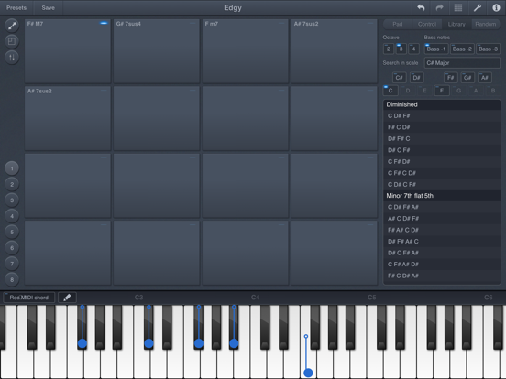Viewport: 506px width, 379px height.
Task: Switch to the Random tab
Action: [485, 24]
